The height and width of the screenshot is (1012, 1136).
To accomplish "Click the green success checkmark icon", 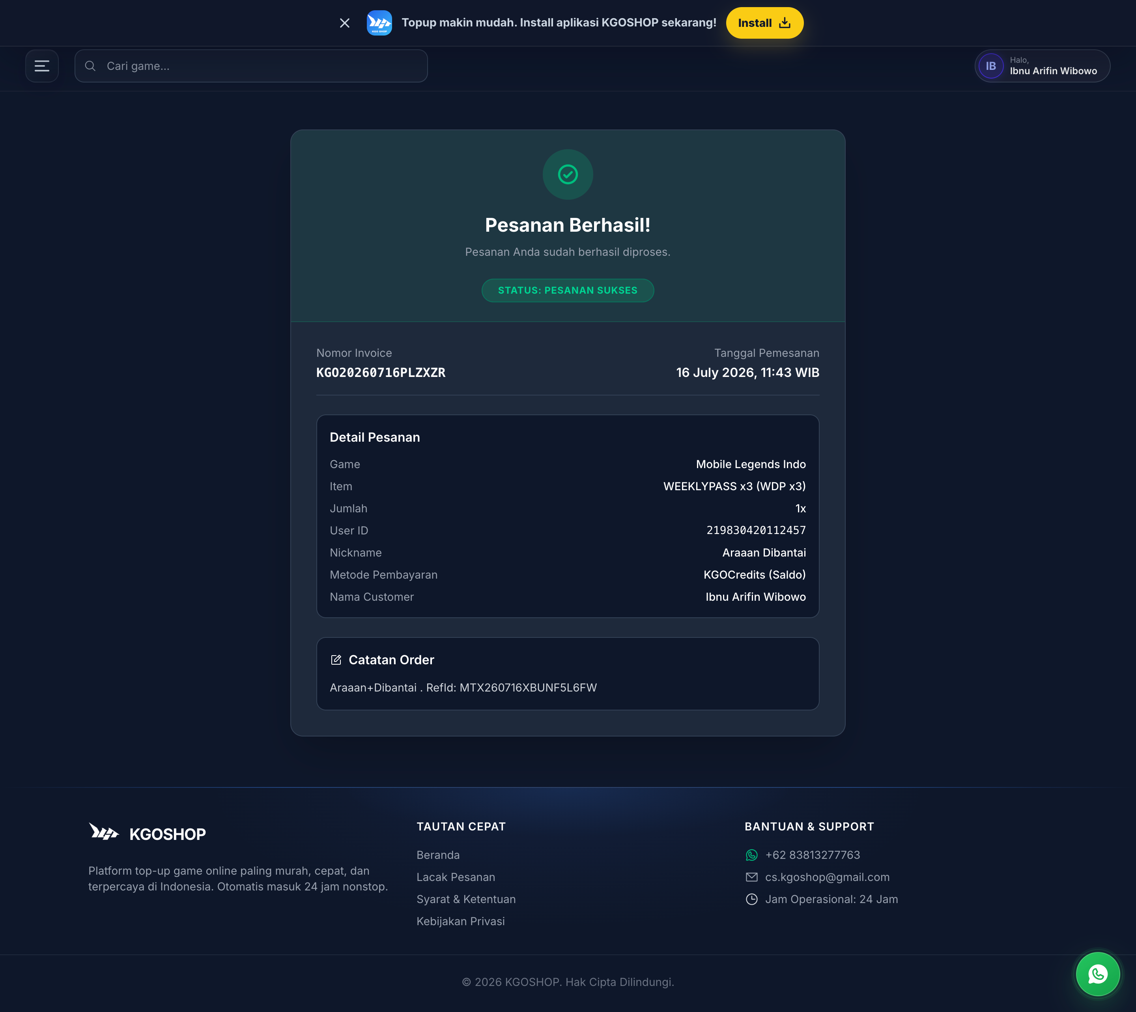I will tap(568, 174).
